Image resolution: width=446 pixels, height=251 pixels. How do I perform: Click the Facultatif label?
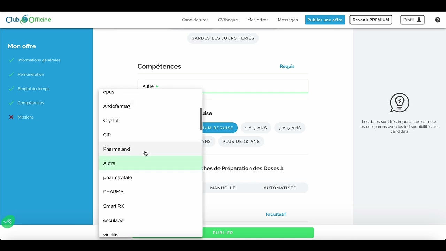point(276,214)
